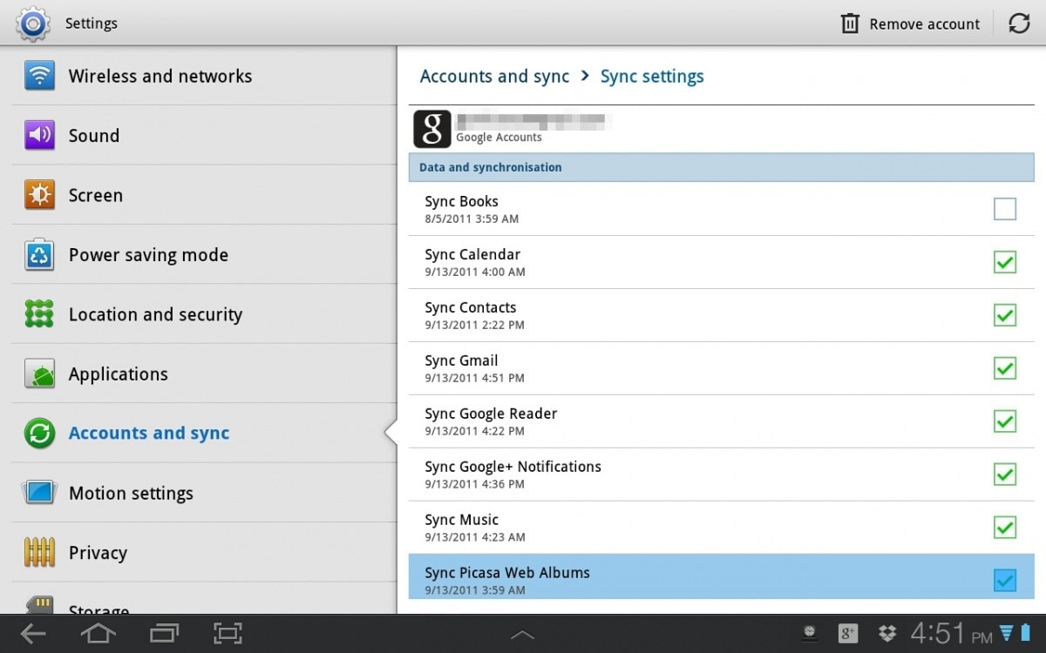Click '9/13/2011 4:51 PM' under Sync Gmail
1046x653 pixels.
coord(475,378)
